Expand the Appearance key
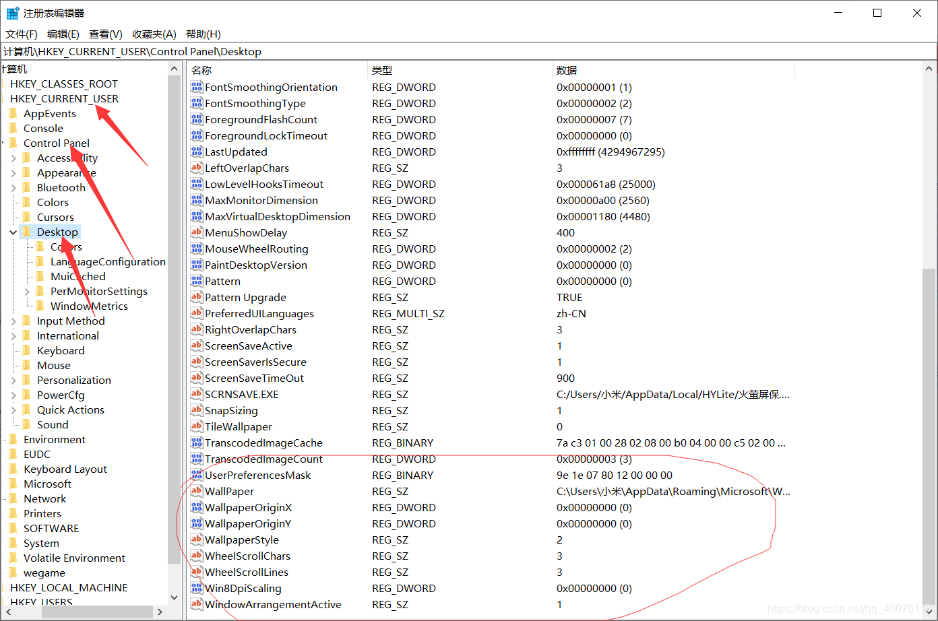Screen dimensions: 938x621 click(x=13, y=173)
